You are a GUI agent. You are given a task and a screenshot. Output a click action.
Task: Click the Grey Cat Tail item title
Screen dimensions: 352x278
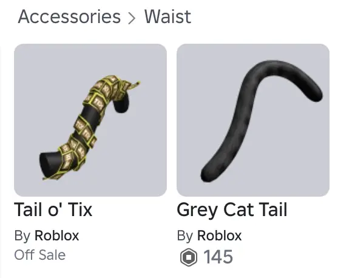tap(232, 210)
